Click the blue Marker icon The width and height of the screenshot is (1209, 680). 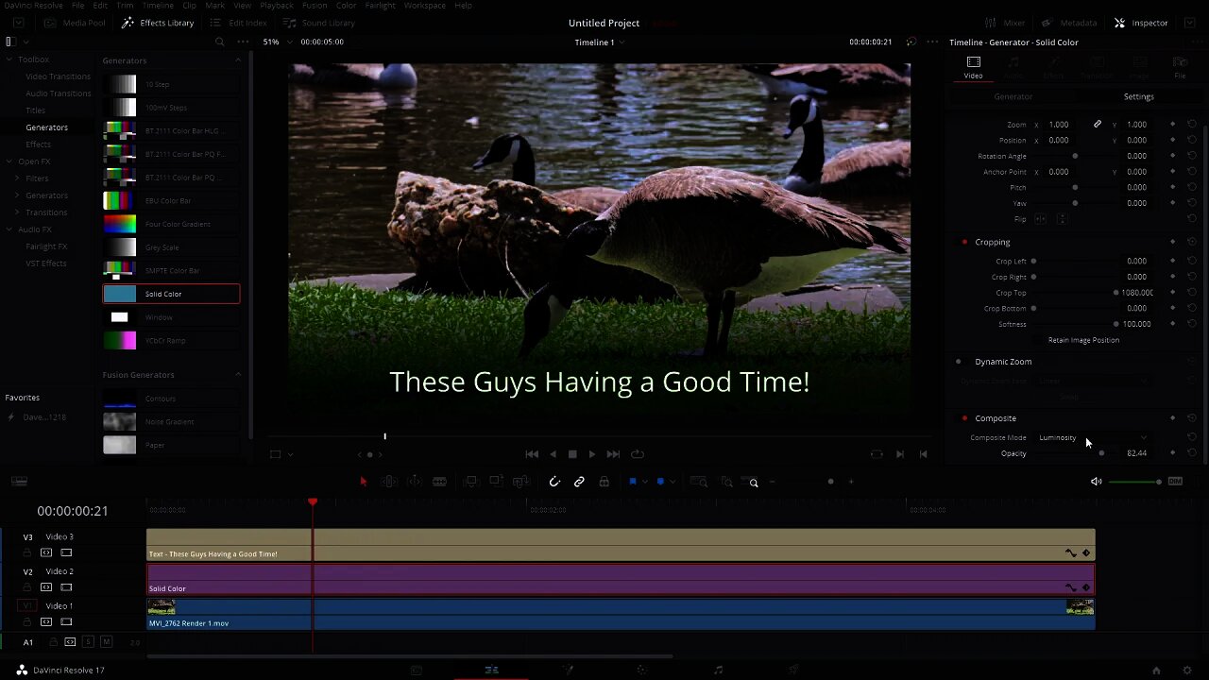(660, 482)
